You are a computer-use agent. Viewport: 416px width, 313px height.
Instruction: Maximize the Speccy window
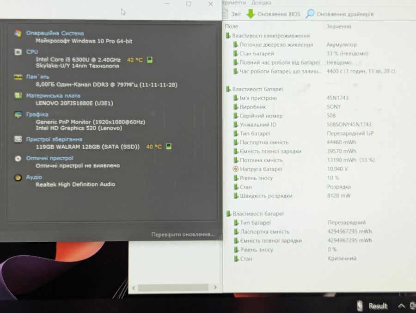[x=189, y=4]
